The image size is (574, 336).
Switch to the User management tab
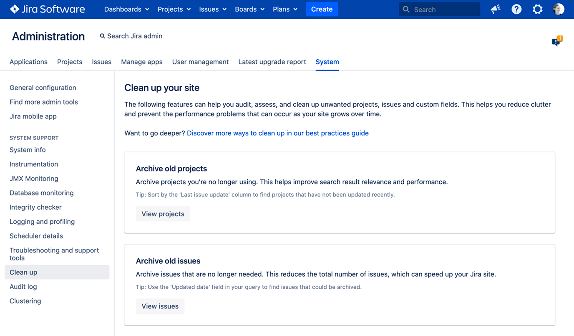[200, 62]
